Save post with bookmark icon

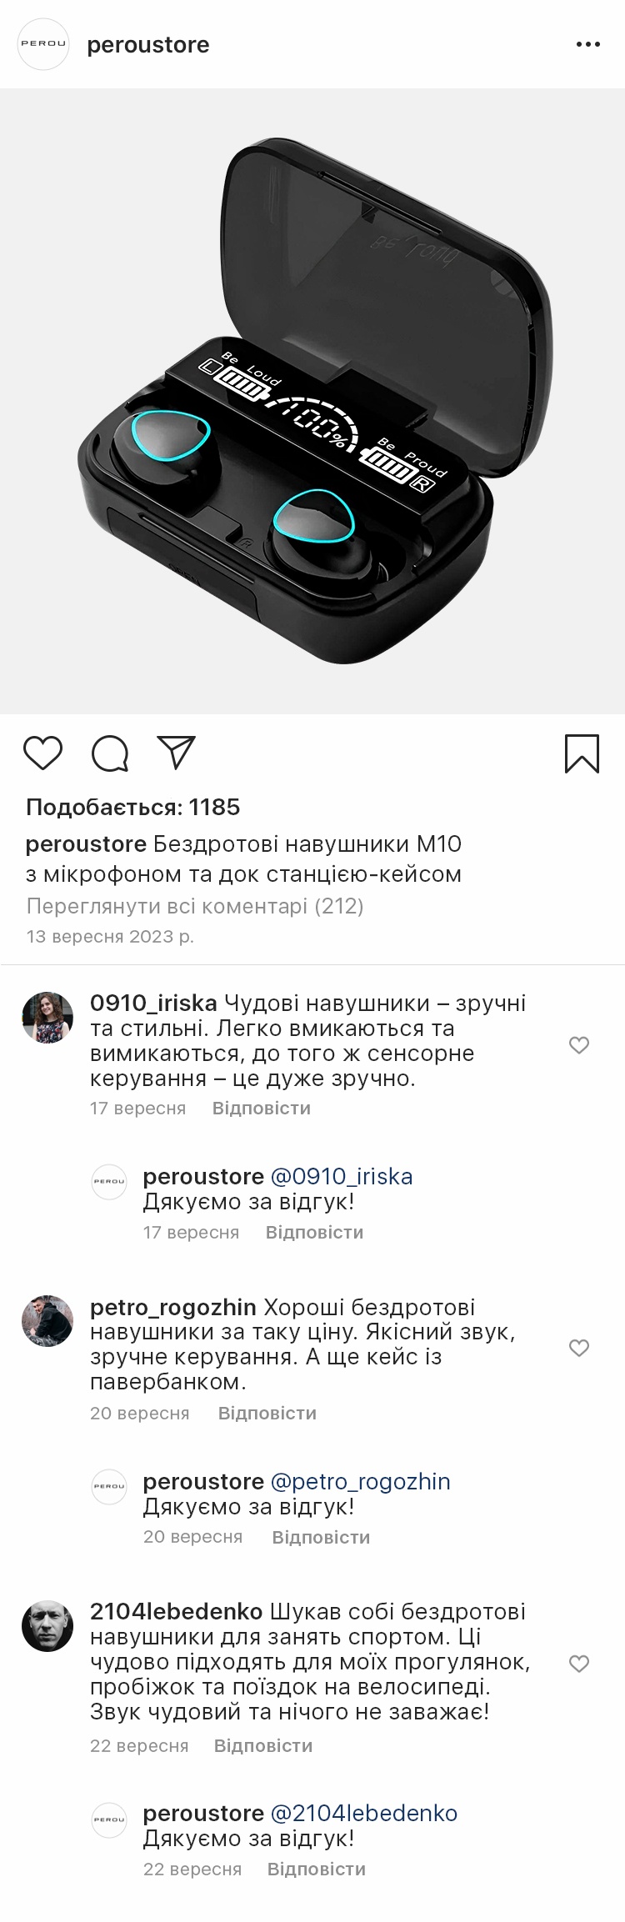(582, 753)
